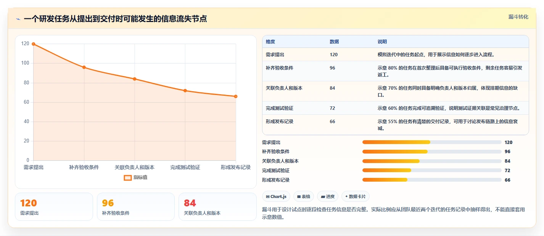Click the lightning icon beside the title
The height and width of the screenshot is (236, 544).
pyautogui.click(x=18, y=19)
